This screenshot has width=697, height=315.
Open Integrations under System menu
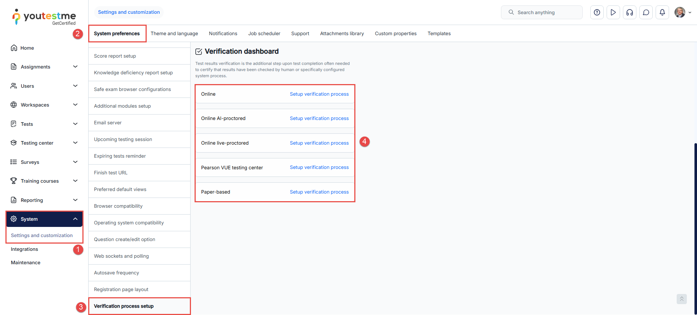tap(24, 249)
